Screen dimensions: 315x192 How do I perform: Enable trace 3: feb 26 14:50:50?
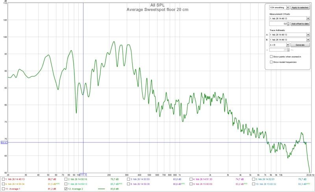coord(128,179)
